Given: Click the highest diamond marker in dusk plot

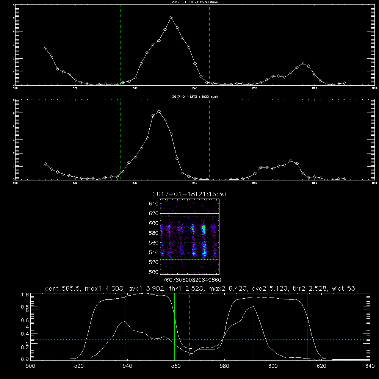Looking at the screenshot, I should 159,112.
